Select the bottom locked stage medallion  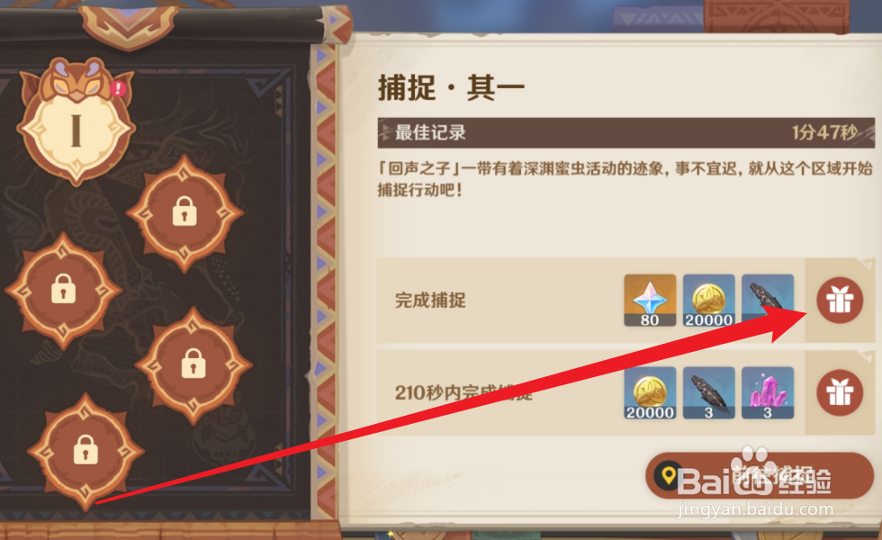coord(85,451)
